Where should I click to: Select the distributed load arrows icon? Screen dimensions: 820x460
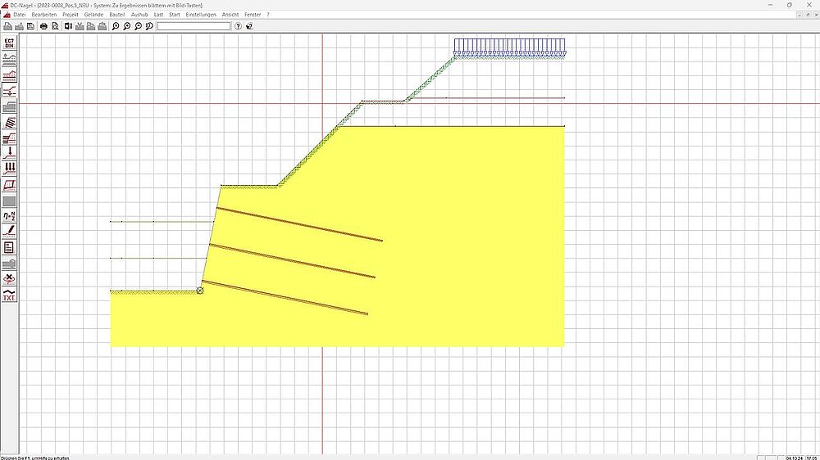click(9, 168)
